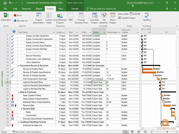Image resolution: width=179 pixels, height=134 pixels.
Task: Switch to Resource Sheet view in status bar
Action: [x=145, y=132]
